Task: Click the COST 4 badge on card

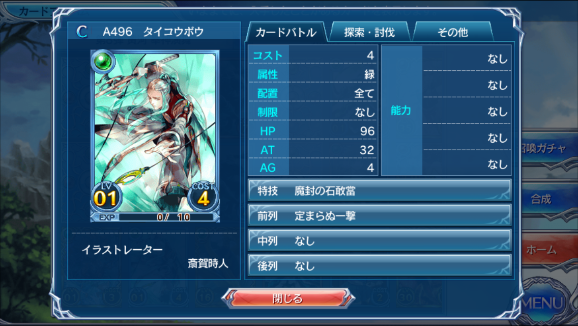Action: tap(203, 197)
